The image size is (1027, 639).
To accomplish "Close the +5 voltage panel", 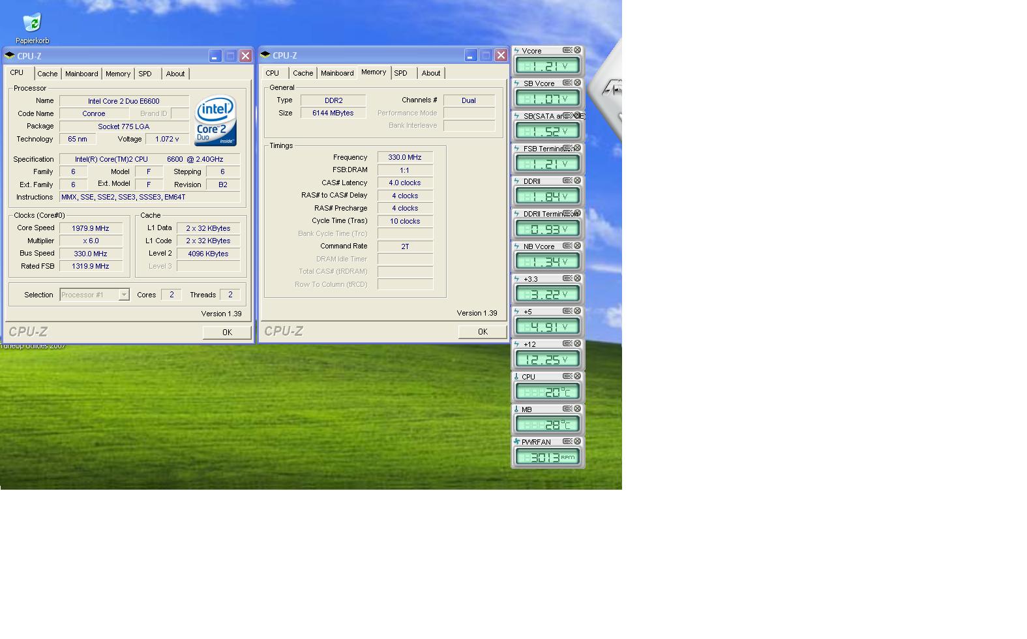I will pos(577,311).
